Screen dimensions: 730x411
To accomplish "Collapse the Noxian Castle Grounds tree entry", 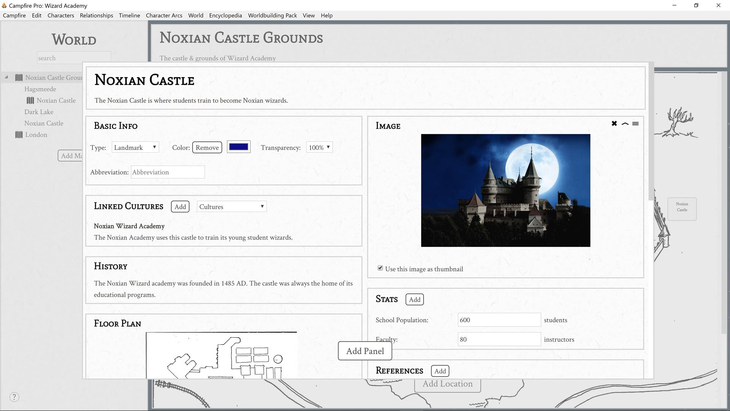I will (x=6, y=77).
